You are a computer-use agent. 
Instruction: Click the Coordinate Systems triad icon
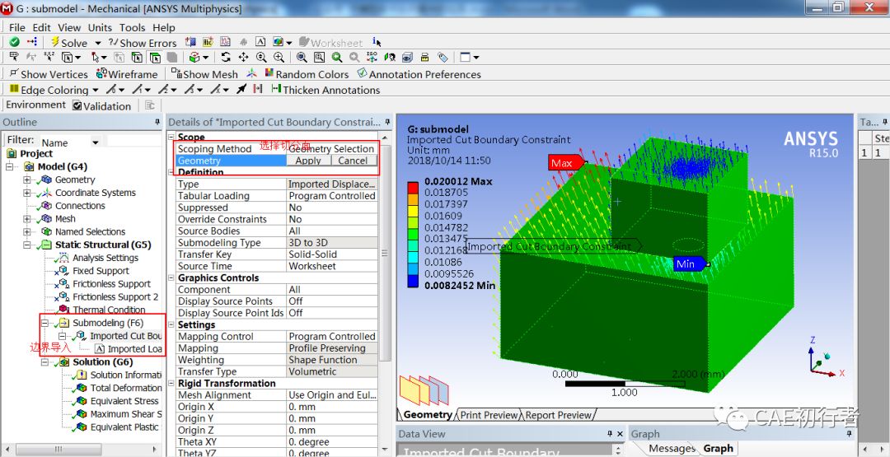[46, 193]
